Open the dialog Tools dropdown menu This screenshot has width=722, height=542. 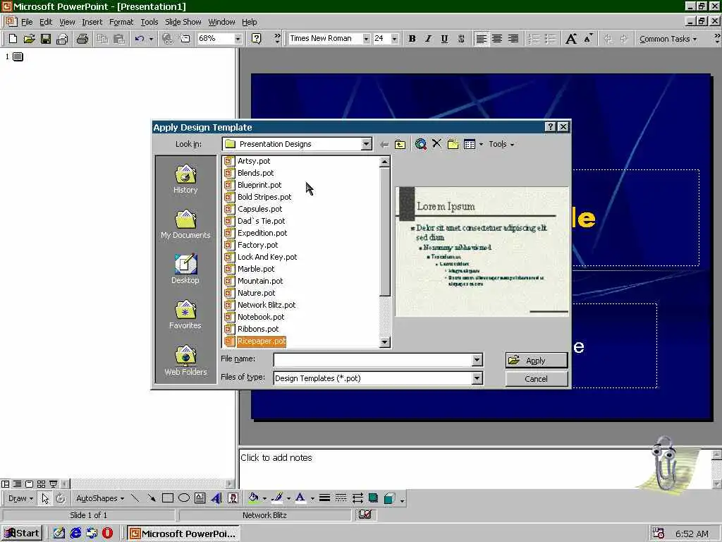[501, 144]
